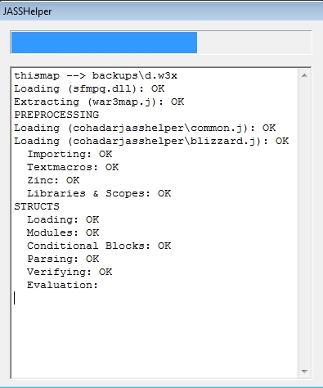Click the 'Verifying: OK' line
The image size is (323, 388).
click(x=70, y=272)
